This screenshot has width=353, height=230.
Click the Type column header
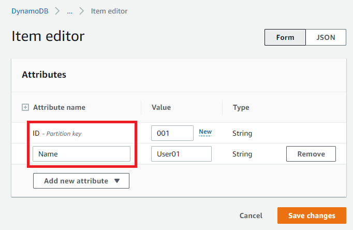coord(241,108)
